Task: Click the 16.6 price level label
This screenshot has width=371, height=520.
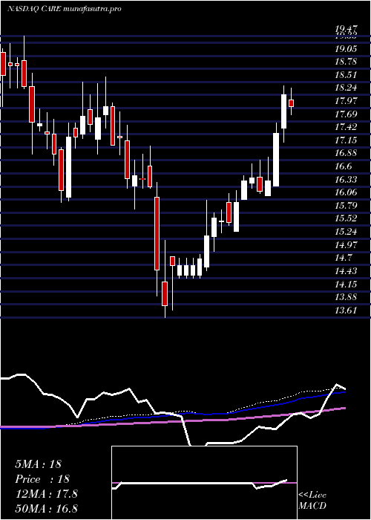Action: [343, 166]
